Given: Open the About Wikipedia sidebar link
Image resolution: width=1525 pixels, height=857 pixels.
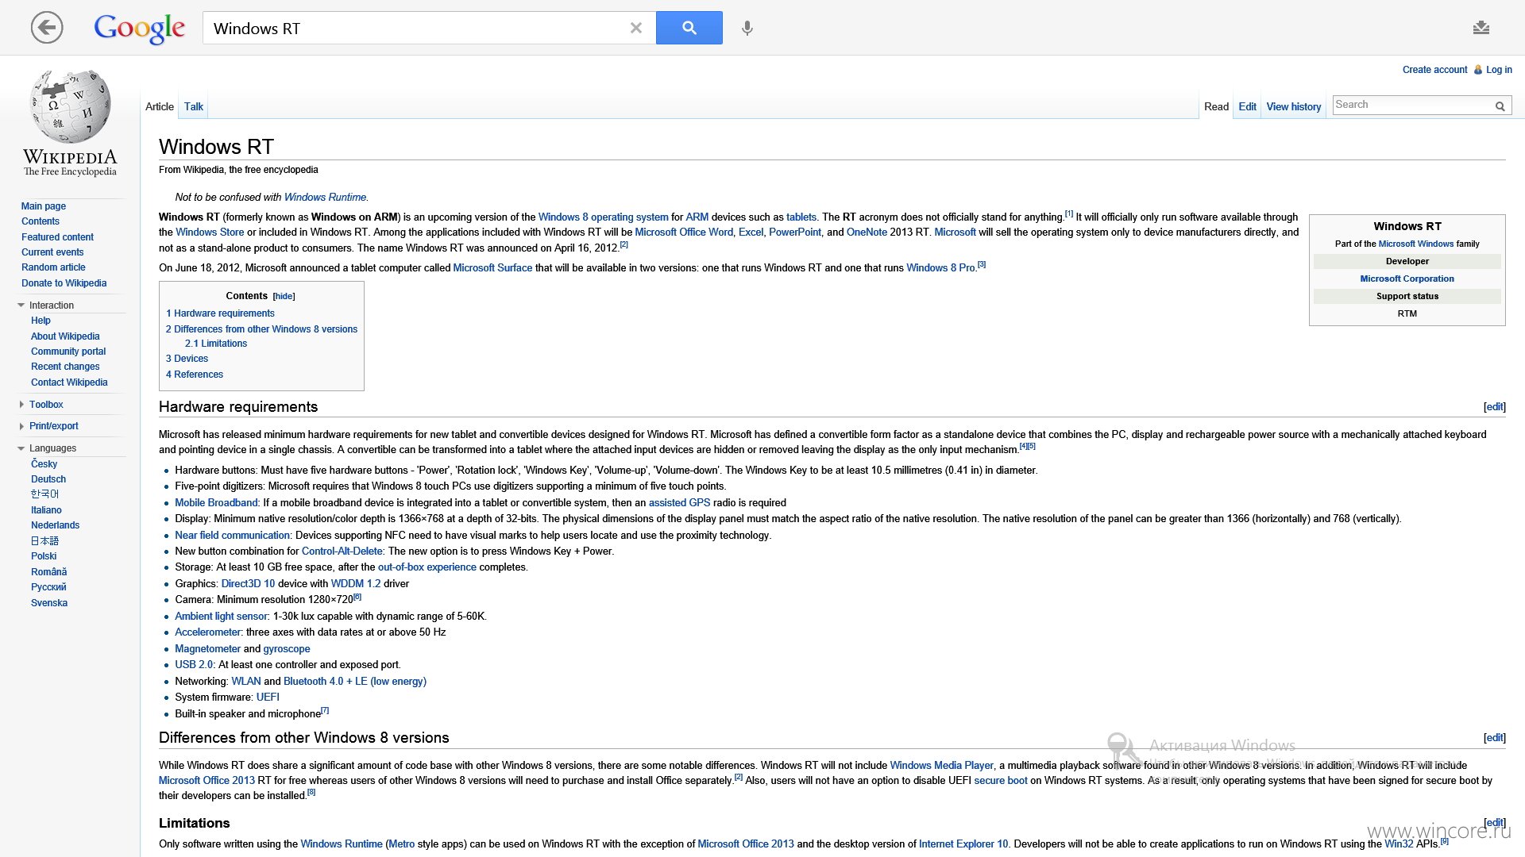Looking at the screenshot, I should click(65, 336).
